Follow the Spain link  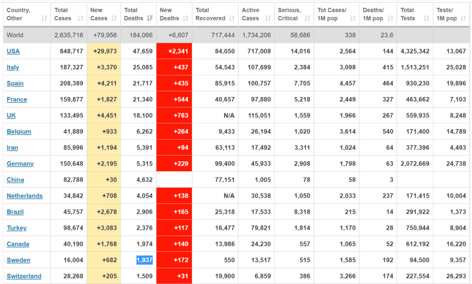click(15, 84)
